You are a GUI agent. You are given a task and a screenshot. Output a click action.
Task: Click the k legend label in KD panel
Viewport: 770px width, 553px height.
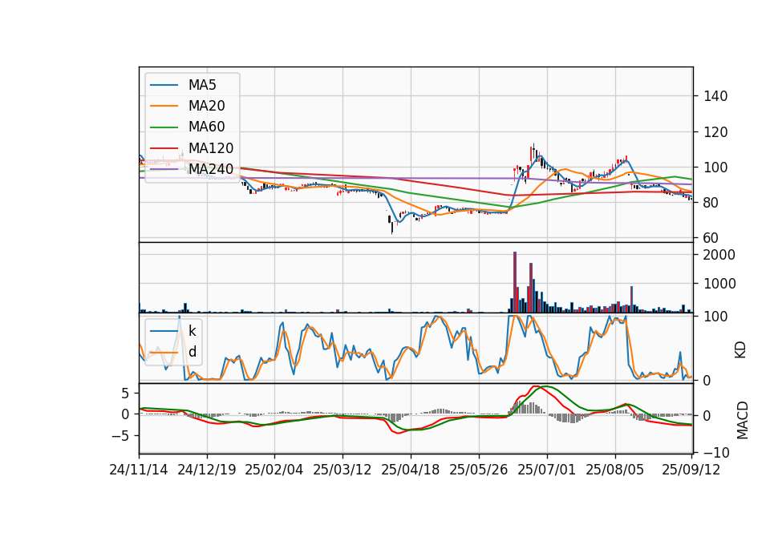pyautogui.click(x=192, y=331)
